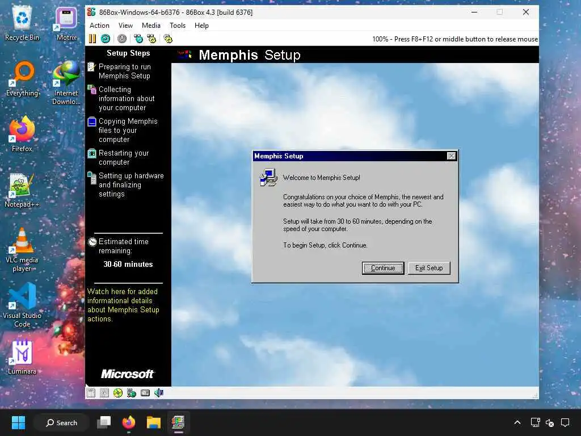Send Ctrl+Alt+Del via toolbar icon
581x436 pixels.
(x=138, y=39)
